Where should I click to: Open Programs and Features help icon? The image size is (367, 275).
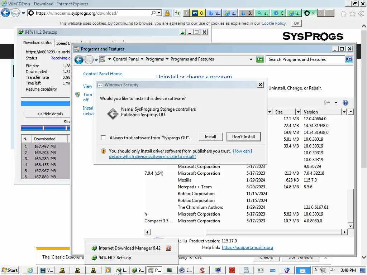[345, 103]
